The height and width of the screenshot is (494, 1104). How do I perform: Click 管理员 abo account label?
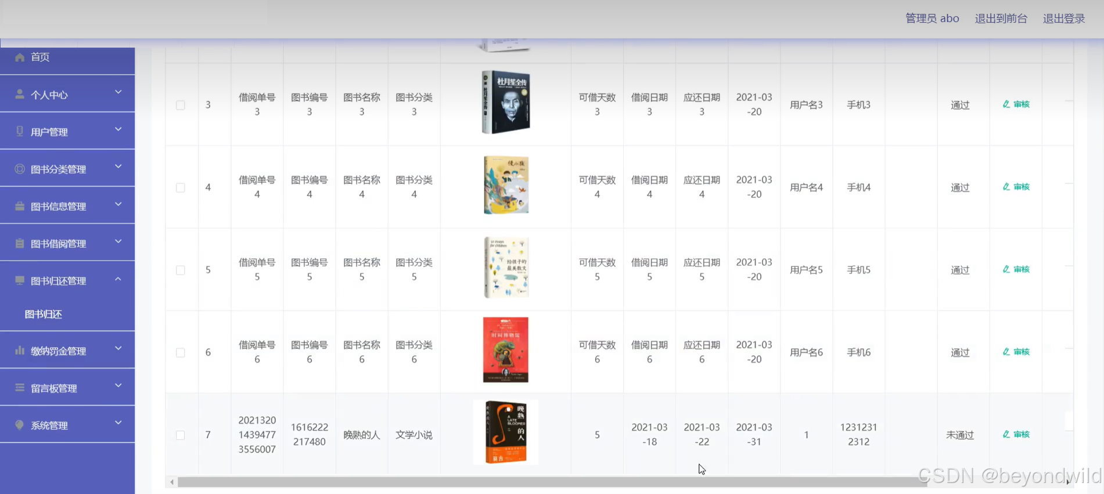(x=932, y=19)
